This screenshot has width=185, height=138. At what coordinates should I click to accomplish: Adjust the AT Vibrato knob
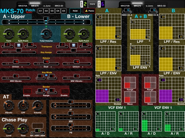[x=9, y=106]
